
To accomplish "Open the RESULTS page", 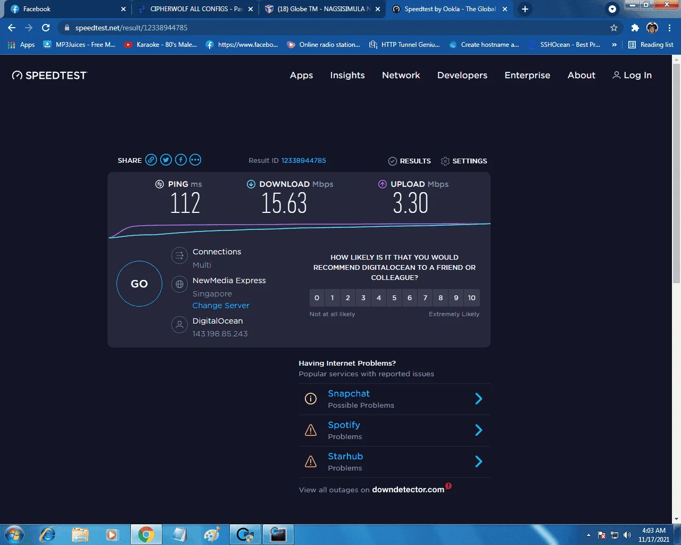I will [x=410, y=161].
